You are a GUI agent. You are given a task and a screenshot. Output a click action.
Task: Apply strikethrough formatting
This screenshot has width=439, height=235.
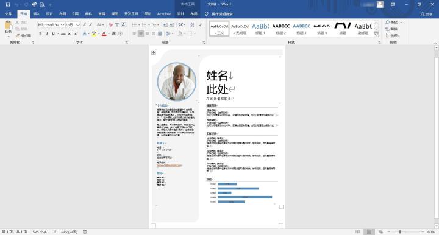[63, 34]
